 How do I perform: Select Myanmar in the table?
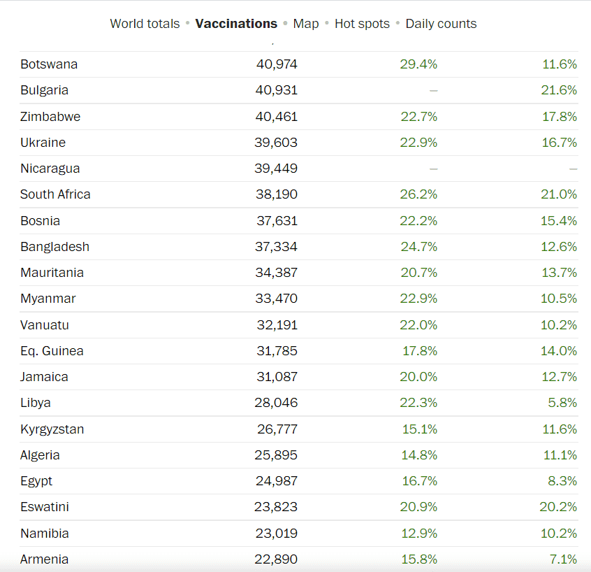click(48, 299)
